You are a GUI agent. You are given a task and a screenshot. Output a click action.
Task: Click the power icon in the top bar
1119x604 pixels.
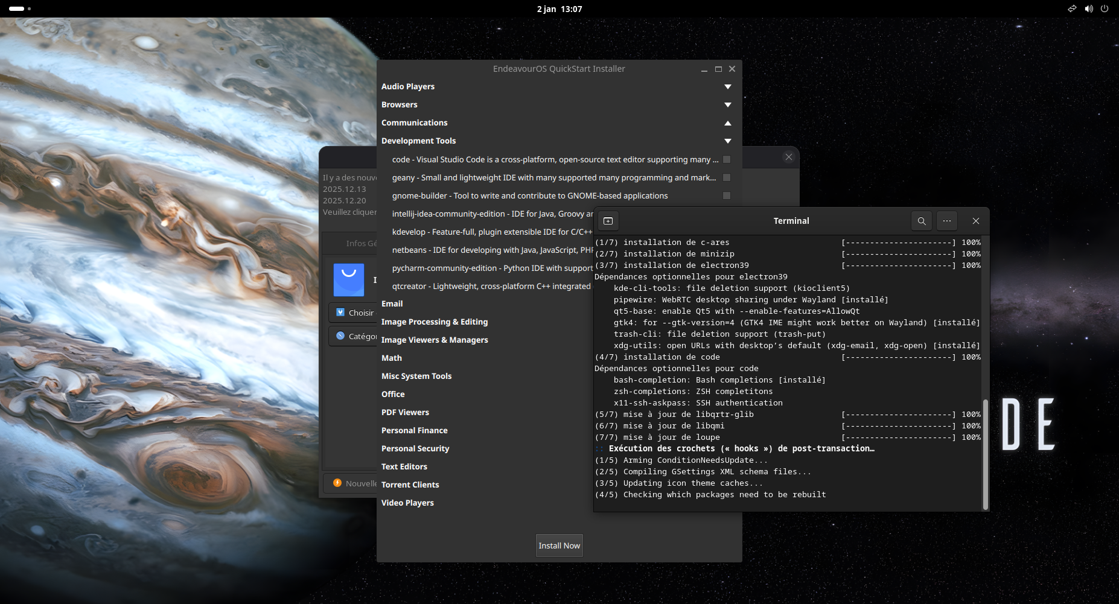(1105, 8)
